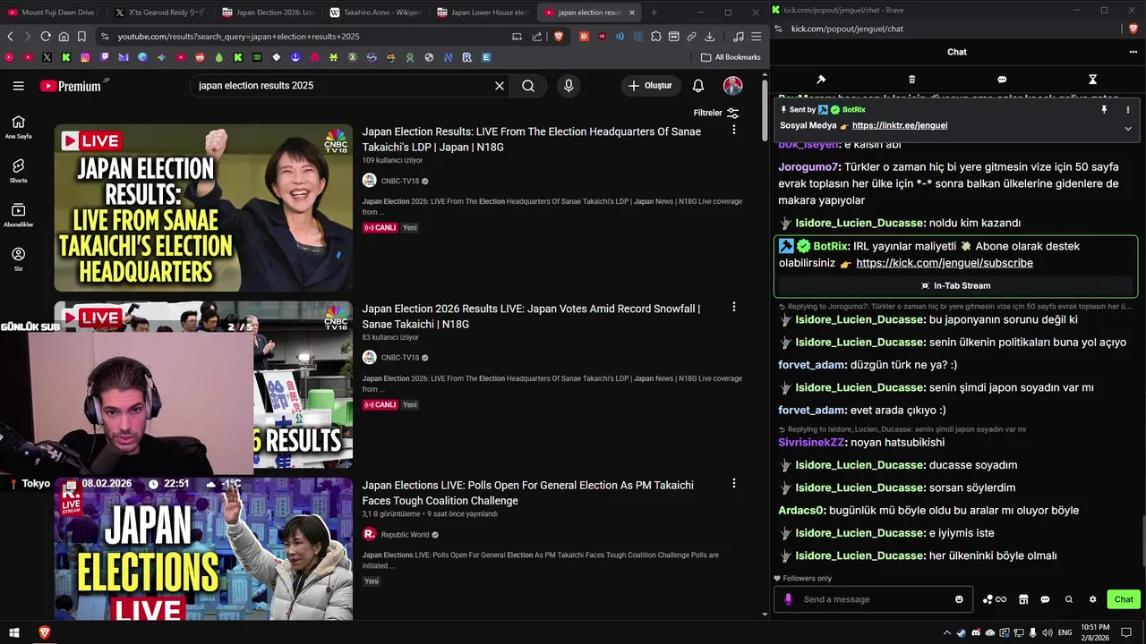Image resolution: width=1146 pixels, height=644 pixels.
Task: Go back in browser history
Action: click(10, 37)
